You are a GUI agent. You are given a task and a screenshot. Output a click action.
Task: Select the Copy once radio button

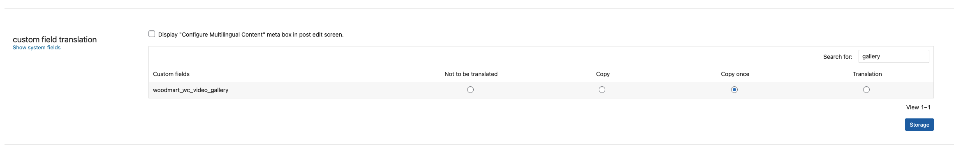pyautogui.click(x=734, y=90)
